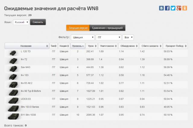193x128 pixels.
Task: Sort table by Уровень column header
Action: point(78,46)
